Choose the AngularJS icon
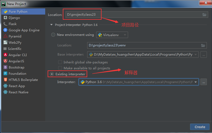Screen dimensions: 212x133 5,61
